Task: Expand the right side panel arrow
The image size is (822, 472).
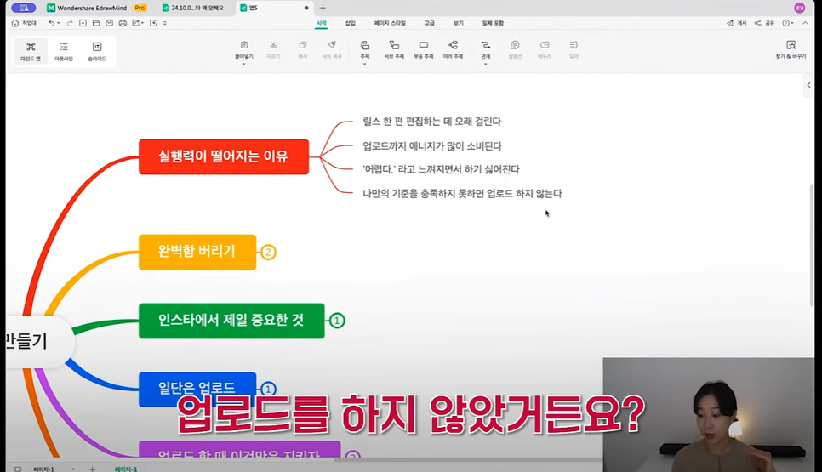Action: click(809, 85)
